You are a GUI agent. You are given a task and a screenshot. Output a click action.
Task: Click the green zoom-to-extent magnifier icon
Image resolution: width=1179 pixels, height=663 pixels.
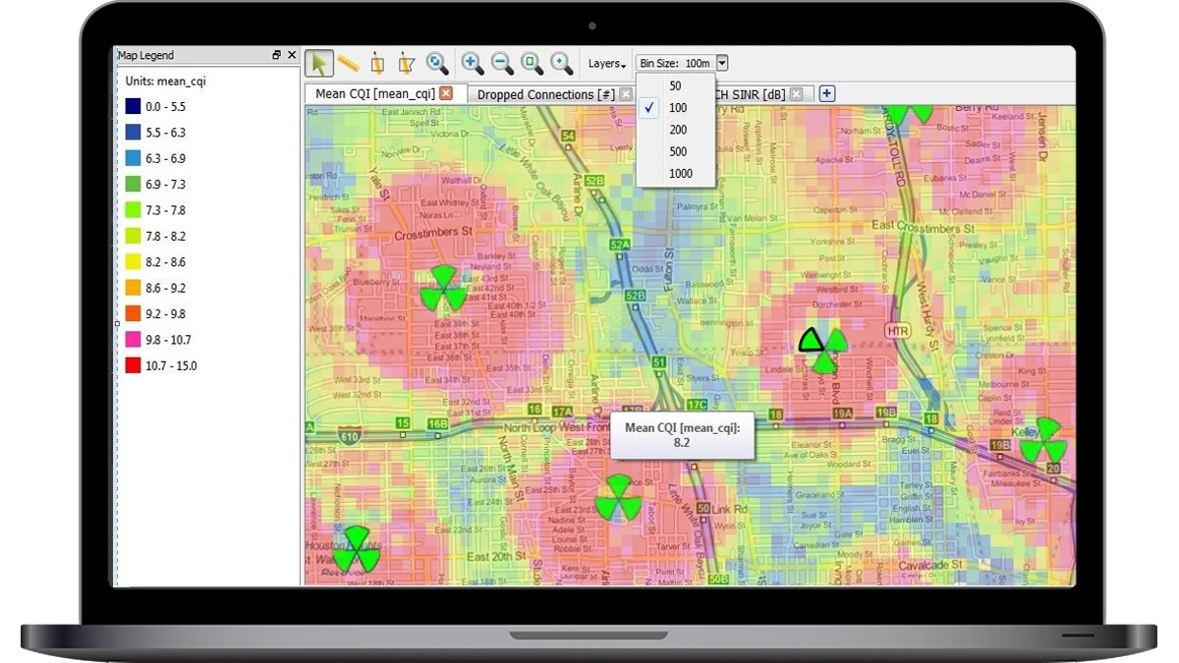(532, 64)
